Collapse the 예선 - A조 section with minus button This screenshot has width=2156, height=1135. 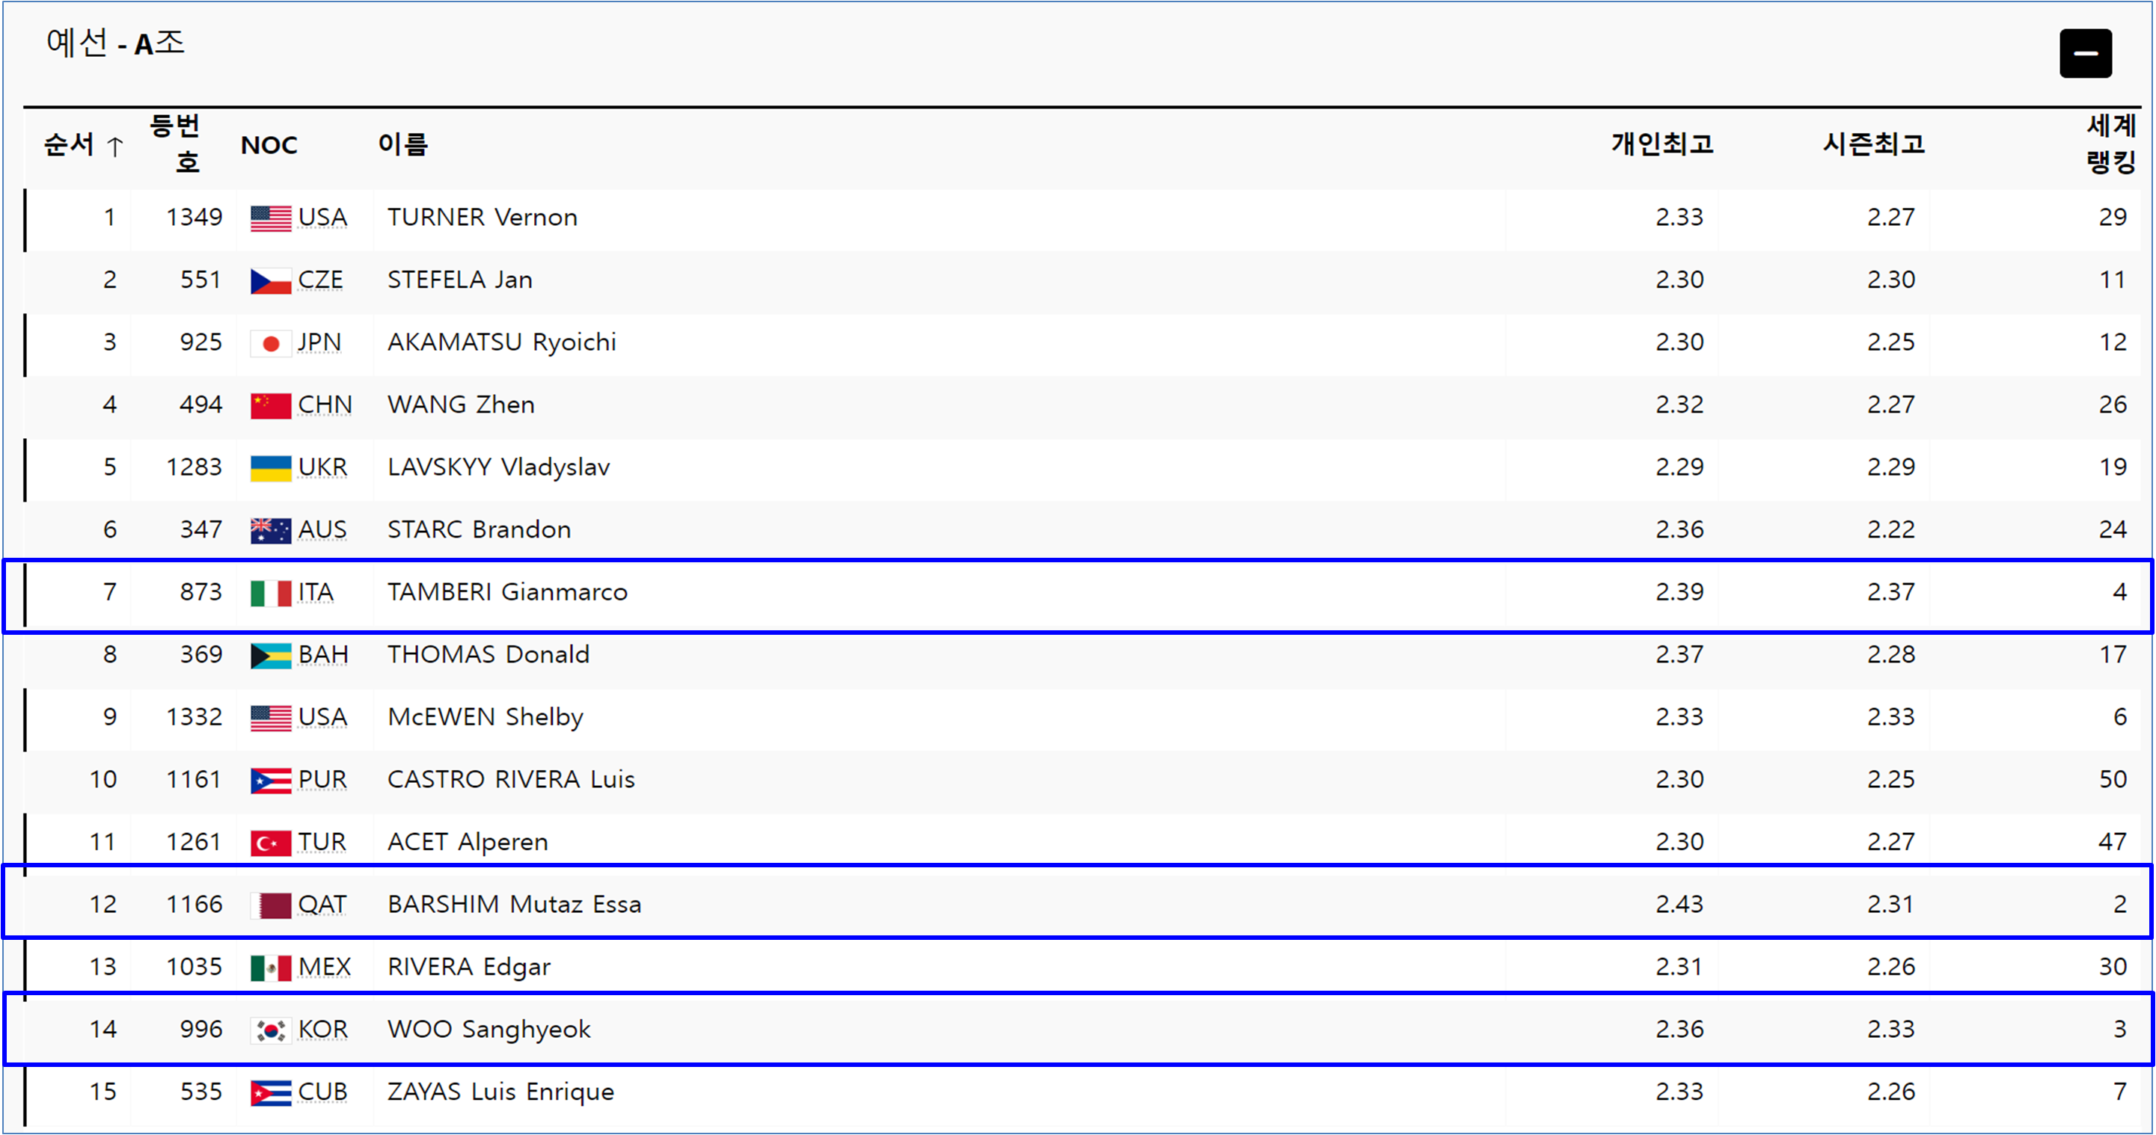click(x=2085, y=54)
